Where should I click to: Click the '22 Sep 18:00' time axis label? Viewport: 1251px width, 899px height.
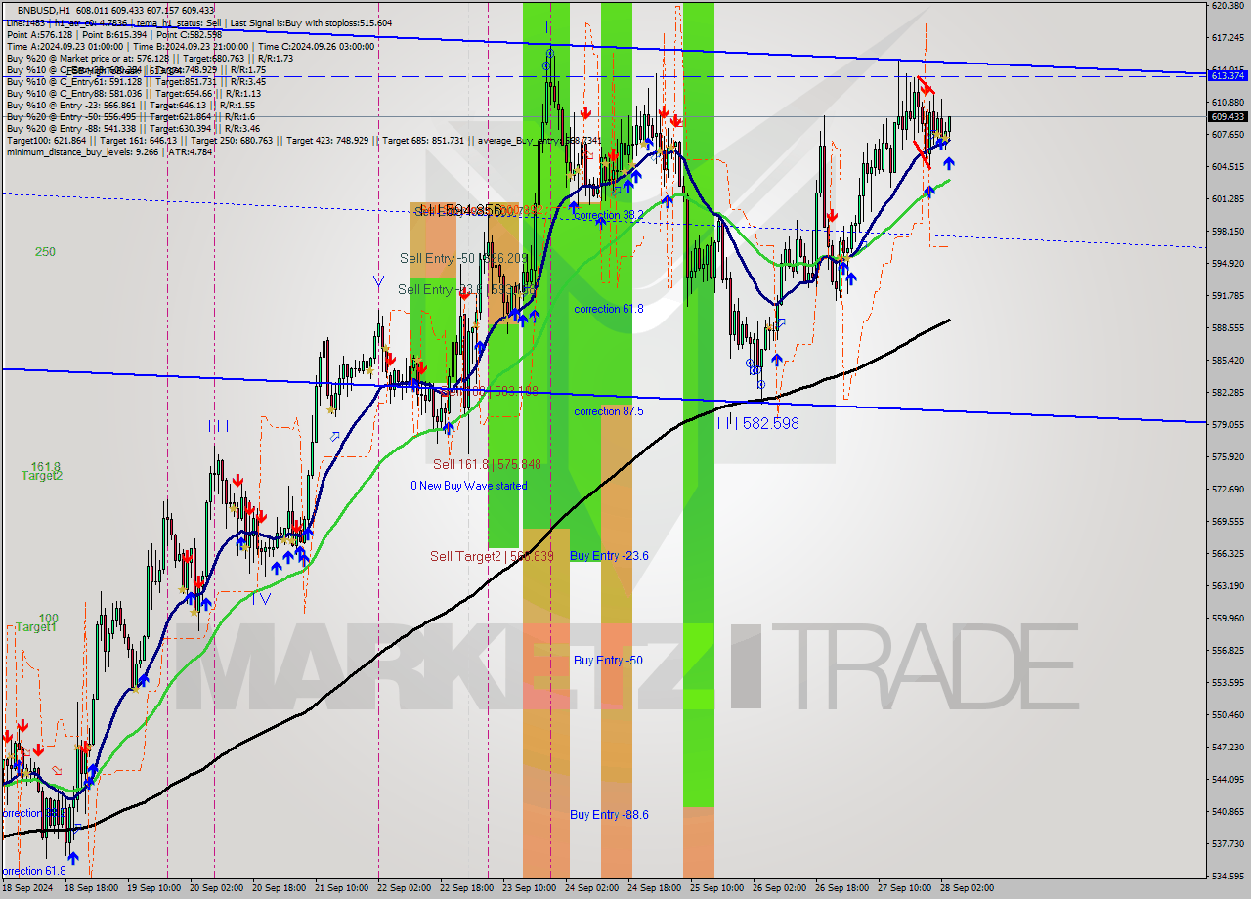coord(467,888)
